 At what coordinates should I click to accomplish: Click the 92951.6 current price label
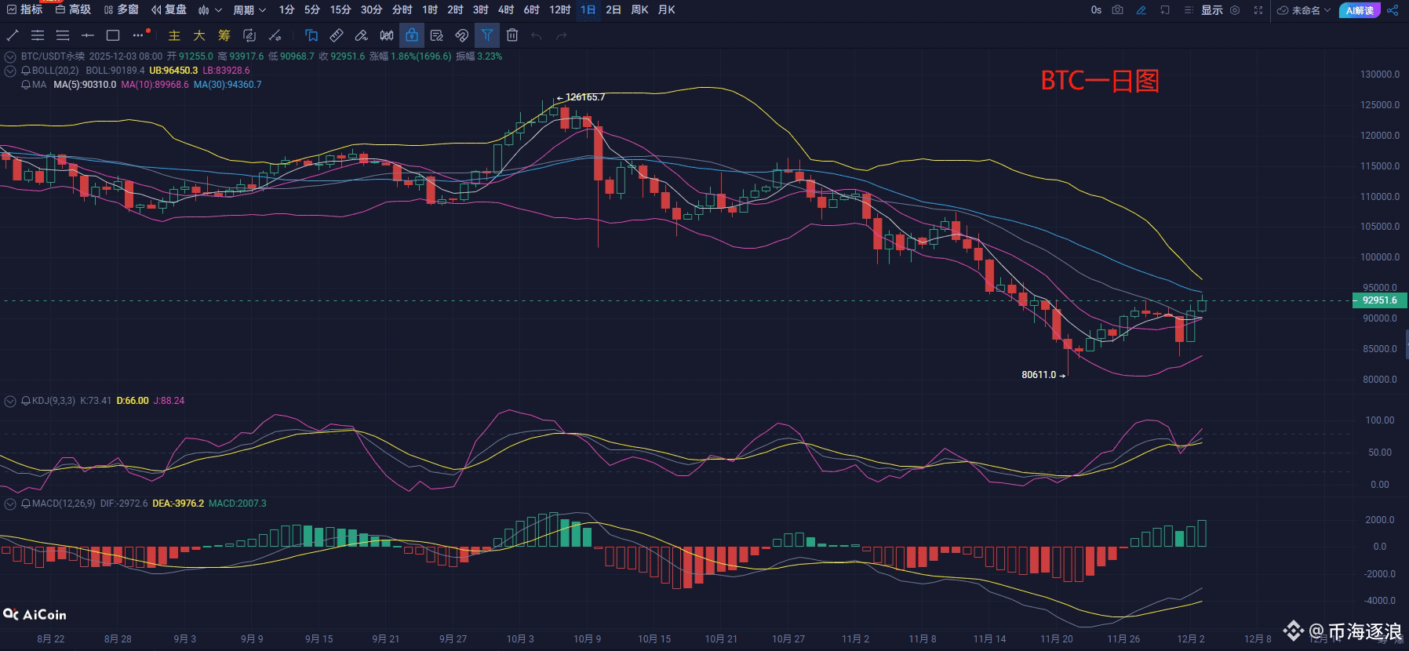(x=1380, y=300)
